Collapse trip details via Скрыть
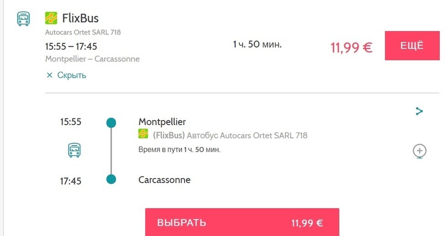This screenshot has width=448, height=236. (66, 75)
